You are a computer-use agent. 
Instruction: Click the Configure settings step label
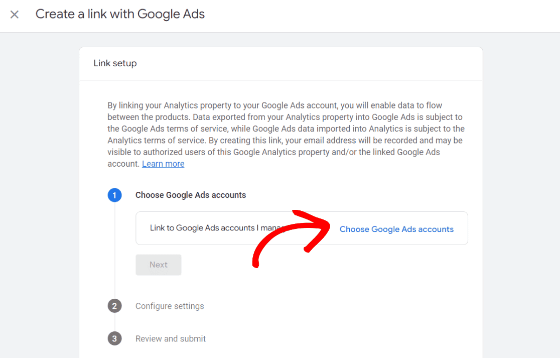point(170,306)
